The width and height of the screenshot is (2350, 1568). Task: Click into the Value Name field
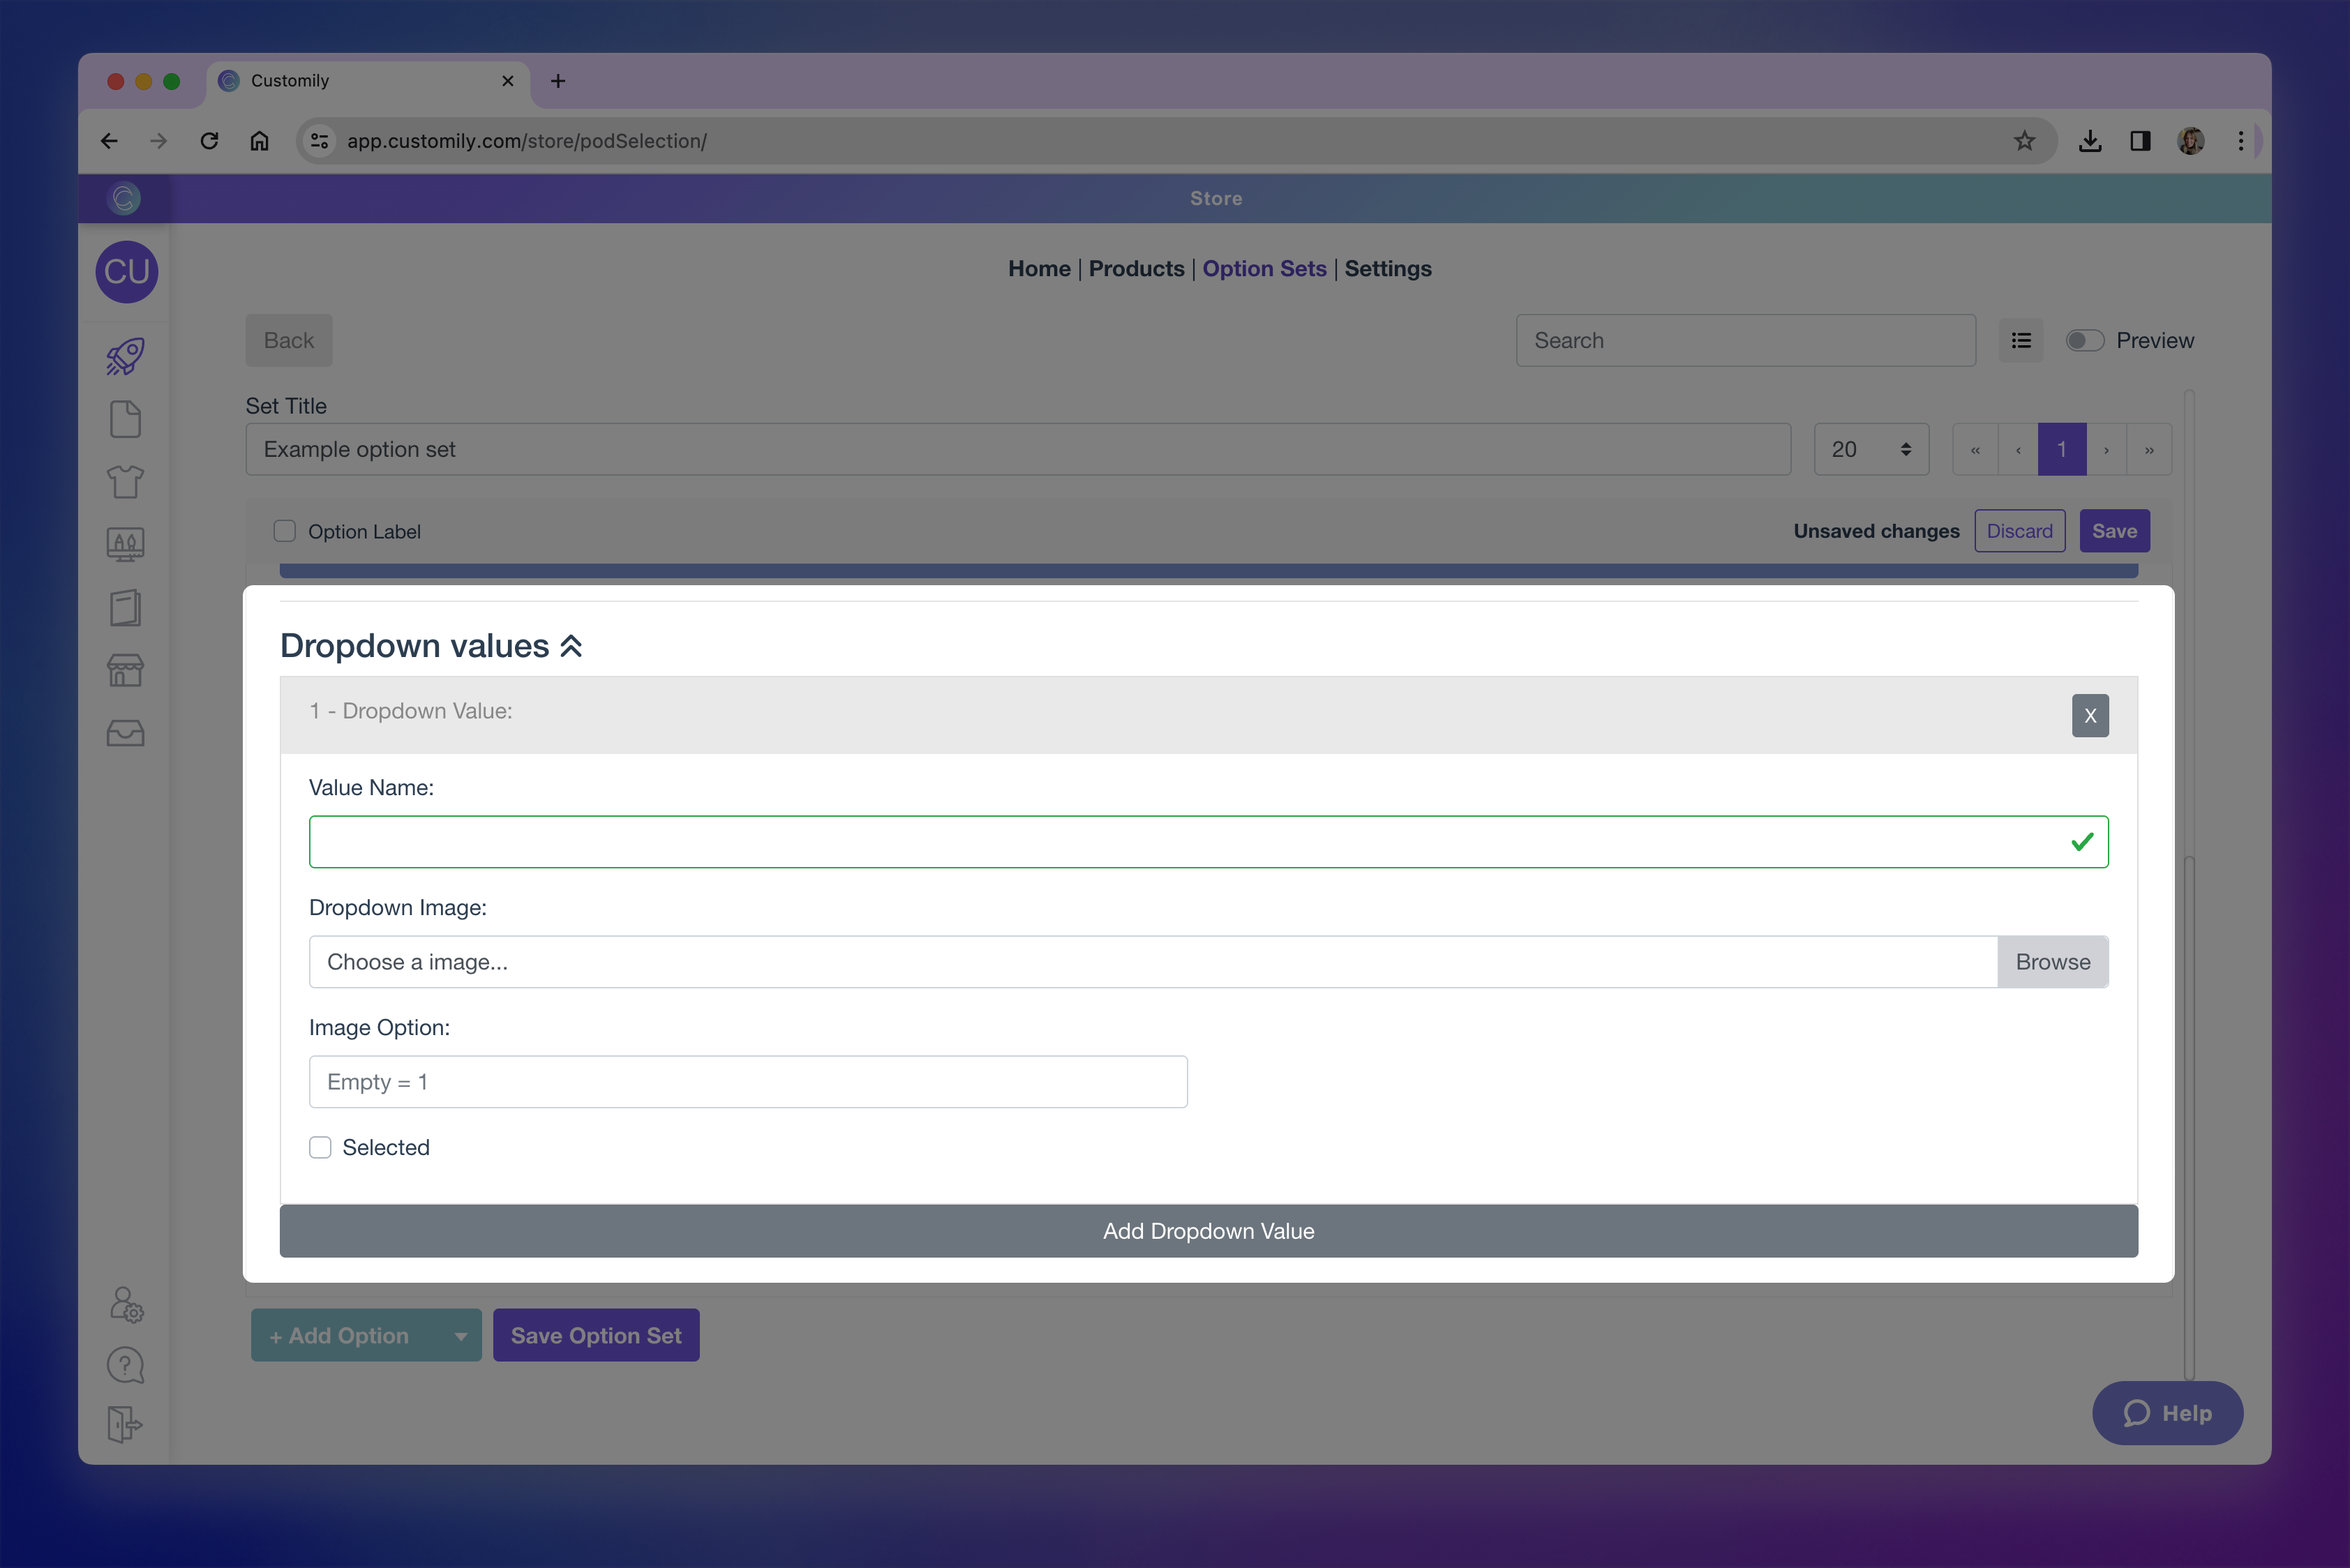pyautogui.click(x=1190, y=842)
